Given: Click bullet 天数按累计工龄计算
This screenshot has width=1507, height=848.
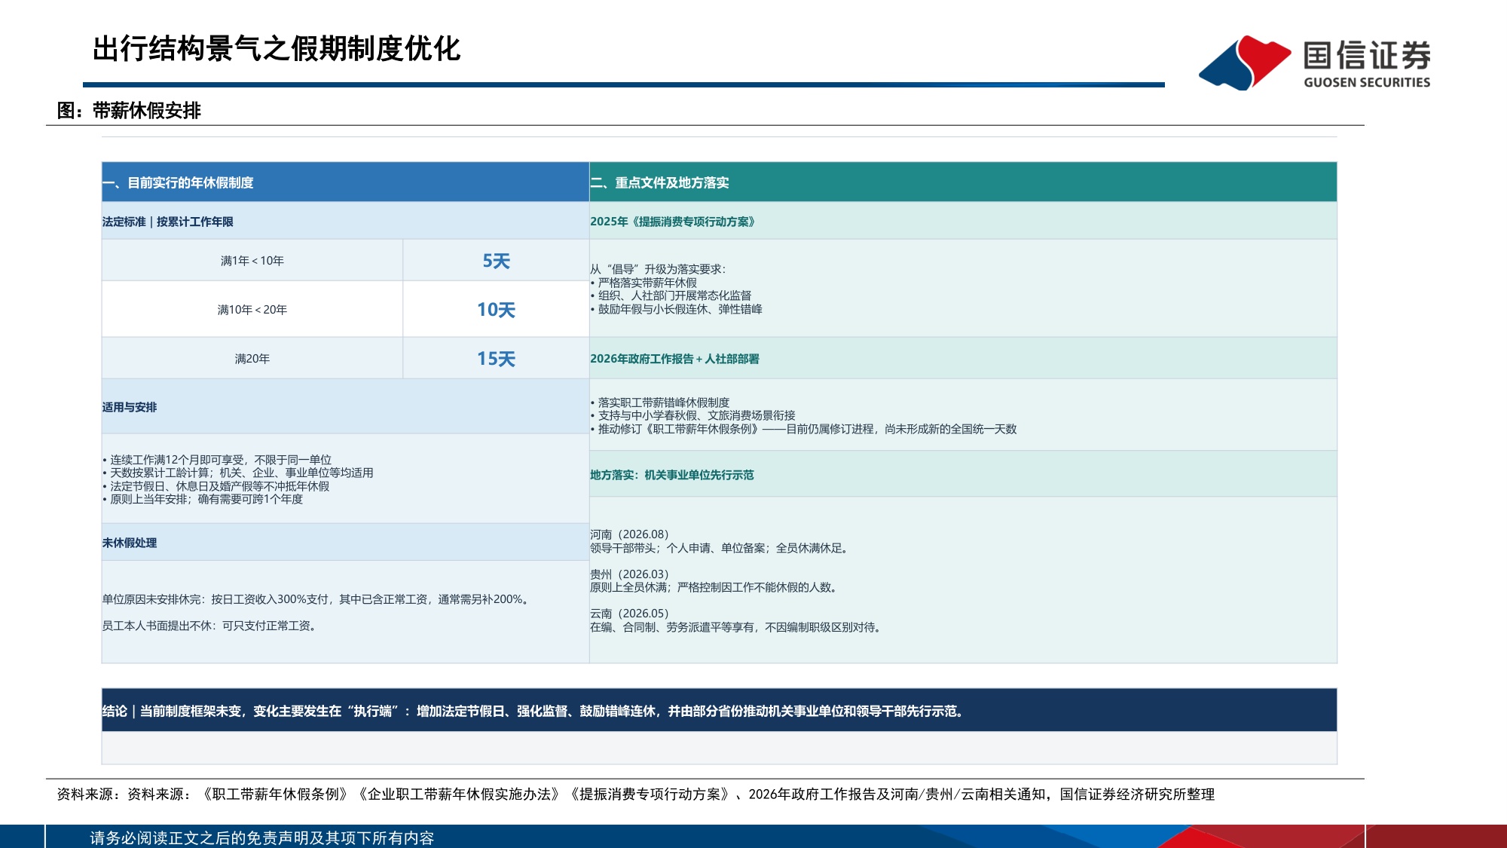Looking at the screenshot, I should pyautogui.click(x=238, y=473).
